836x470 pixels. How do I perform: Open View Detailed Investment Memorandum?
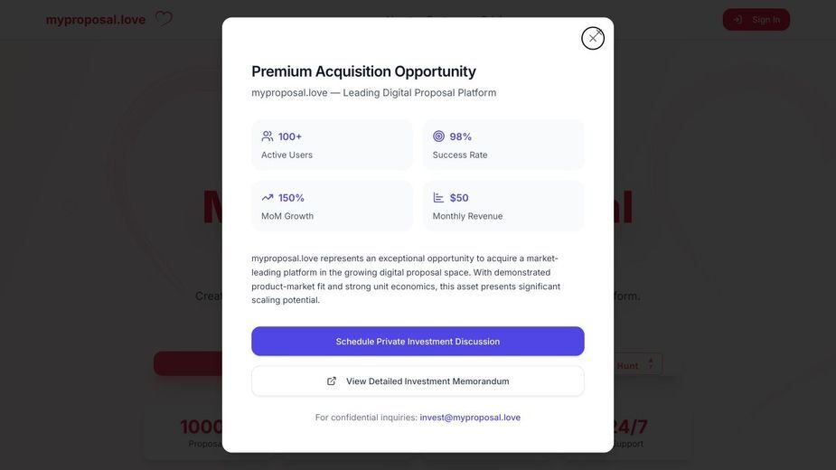(418, 381)
